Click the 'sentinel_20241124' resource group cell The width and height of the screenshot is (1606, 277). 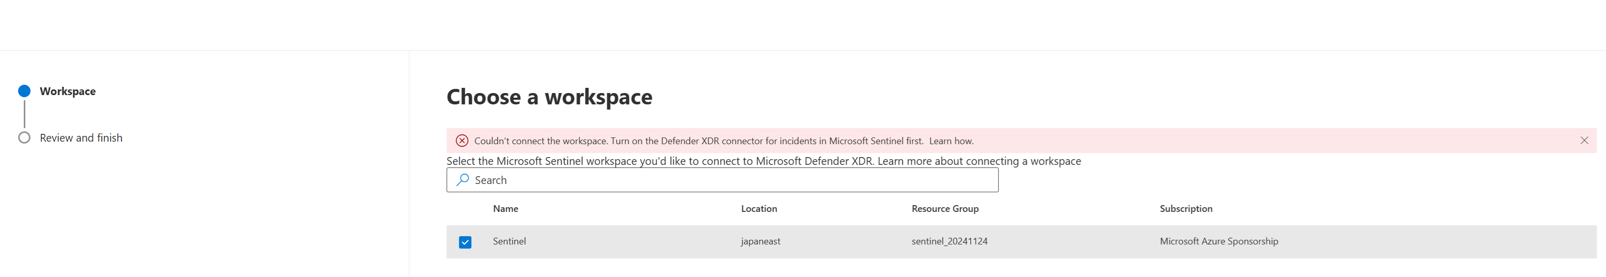point(949,241)
